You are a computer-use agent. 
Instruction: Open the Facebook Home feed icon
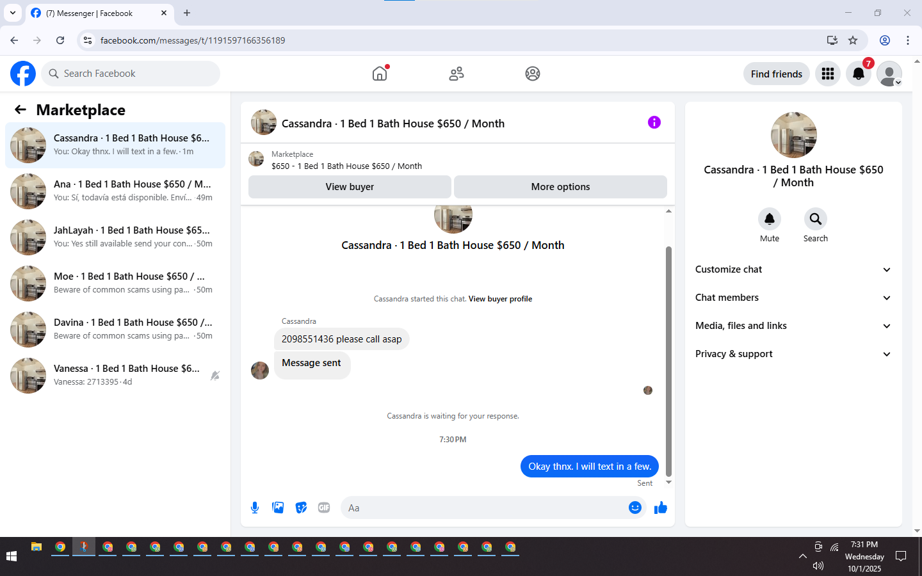[380, 74]
